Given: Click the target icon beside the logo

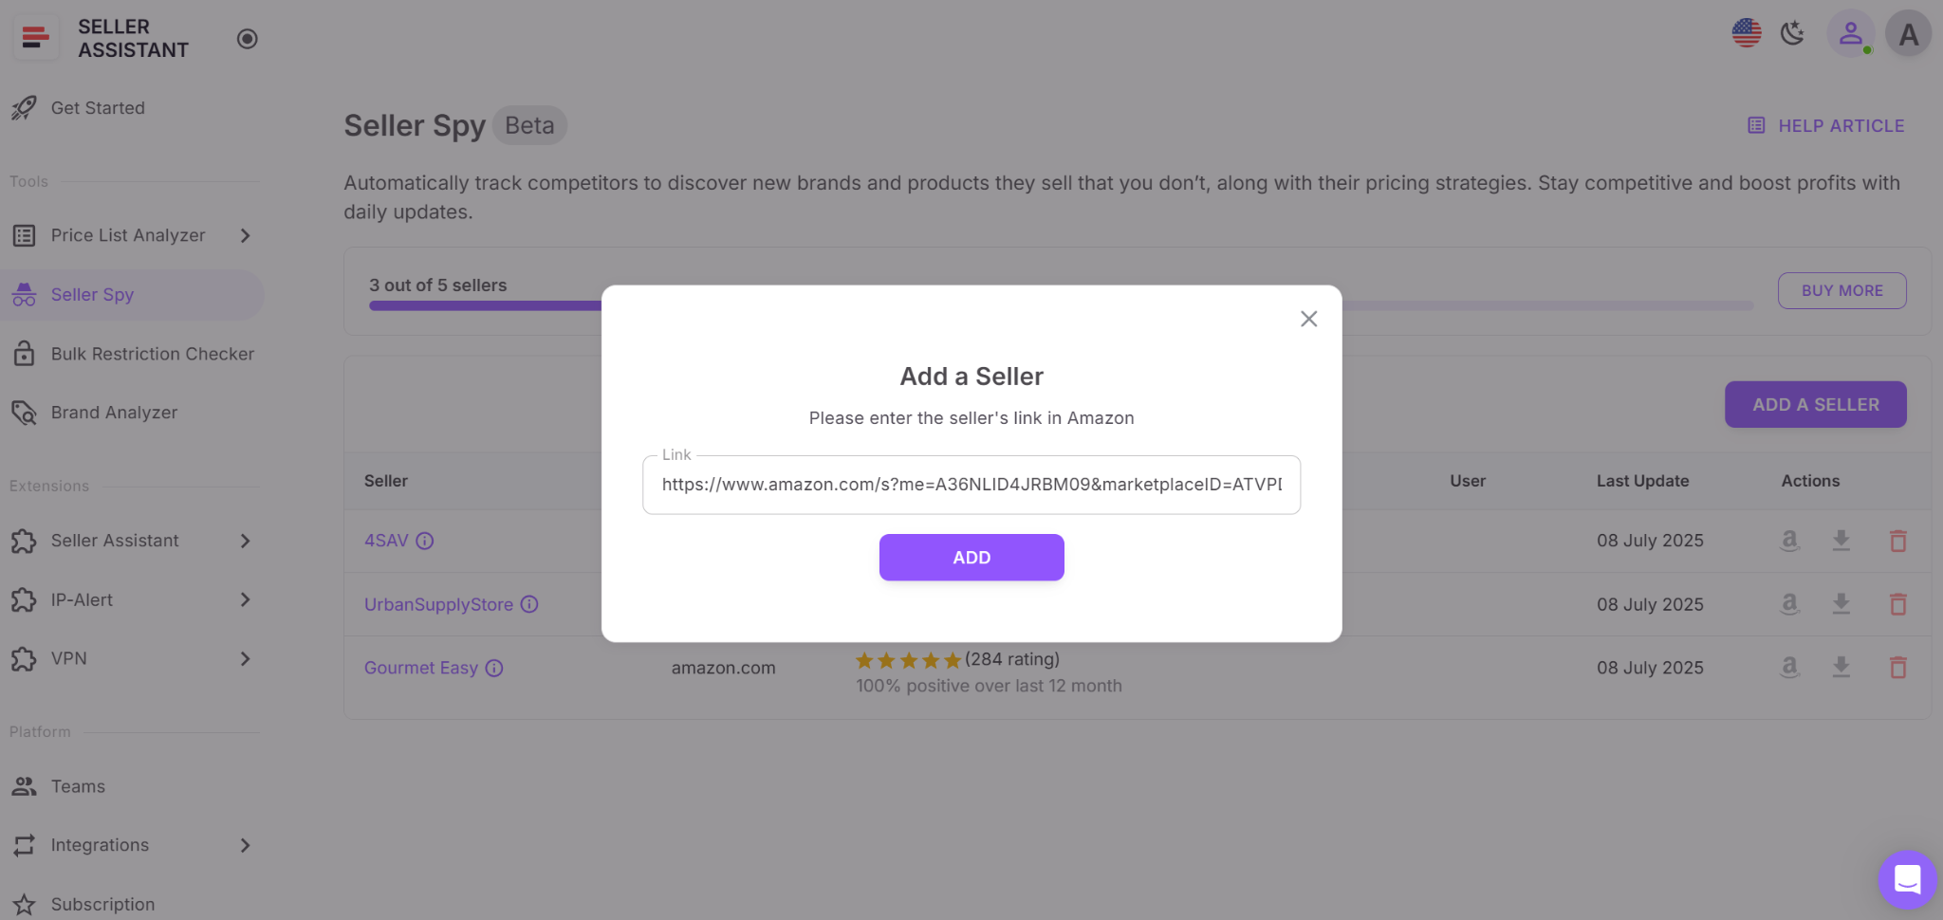Looking at the screenshot, I should 247,38.
